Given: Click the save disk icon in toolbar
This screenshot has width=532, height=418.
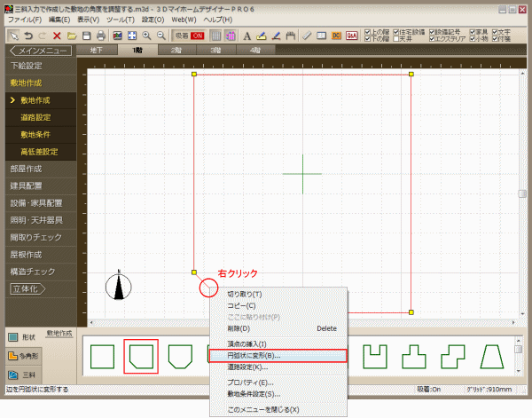Looking at the screenshot, I should [x=87, y=35].
